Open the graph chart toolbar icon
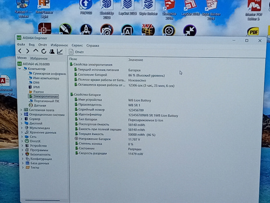This screenshot has height=203, width=270. point(60,51)
